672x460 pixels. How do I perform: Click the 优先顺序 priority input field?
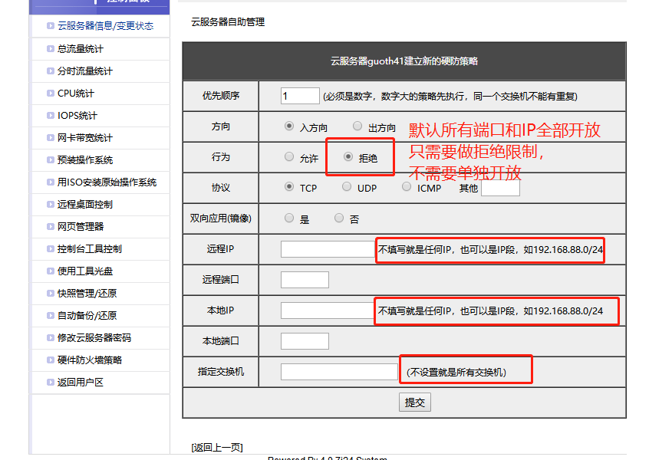click(300, 96)
